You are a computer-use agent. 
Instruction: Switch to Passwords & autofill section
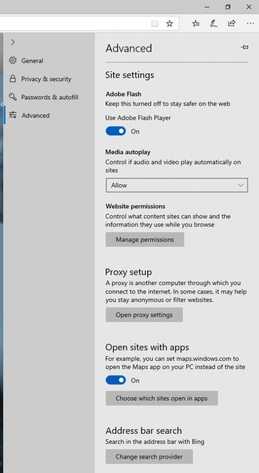[49, 97]
